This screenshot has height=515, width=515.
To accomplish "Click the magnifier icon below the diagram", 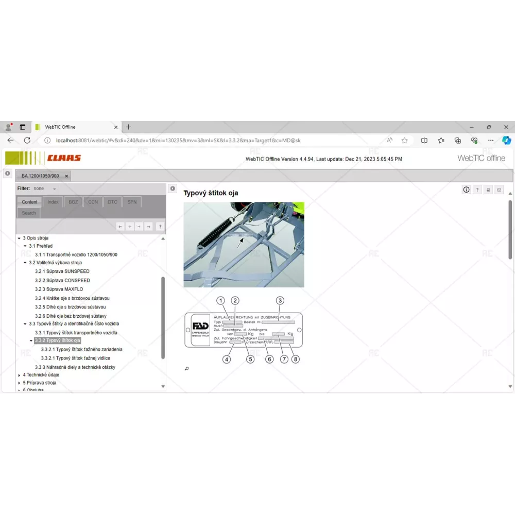I will [186, 368].
